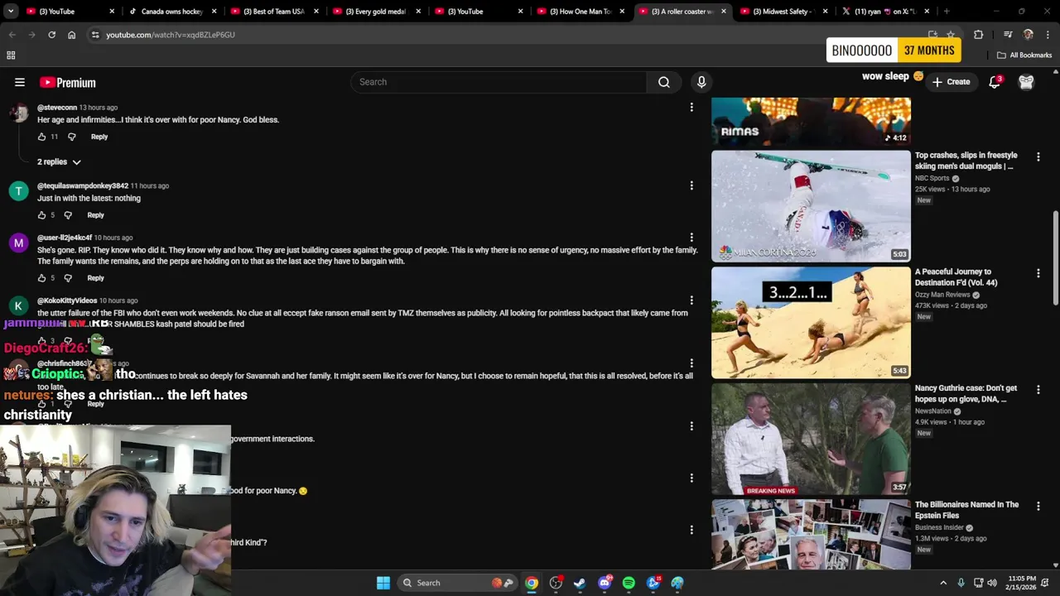Reply to @user-ll2je4kc4f's comment

click(x=95, y=278)
